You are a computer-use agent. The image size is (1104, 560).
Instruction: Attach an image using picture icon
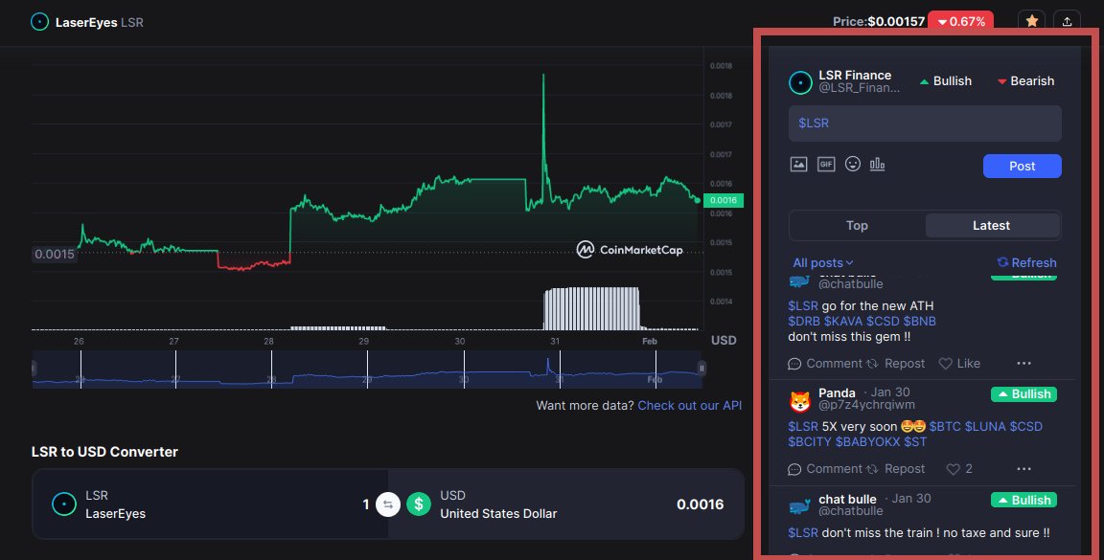[798, 165]
